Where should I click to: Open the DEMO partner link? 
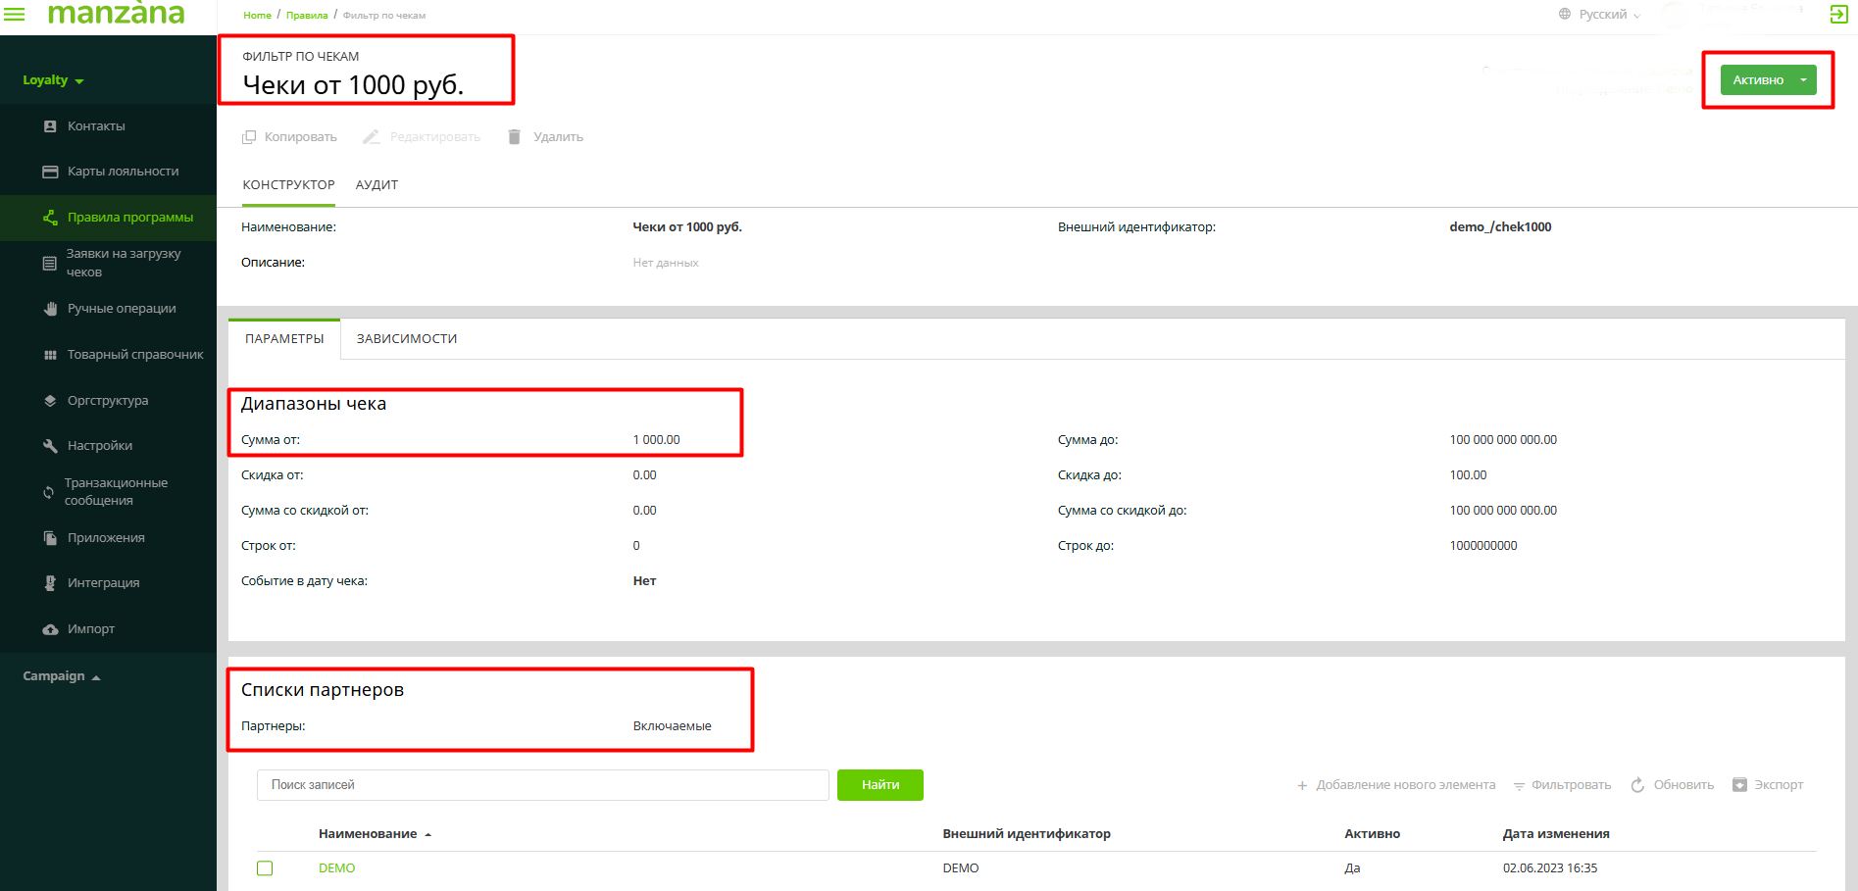[336, 868]
